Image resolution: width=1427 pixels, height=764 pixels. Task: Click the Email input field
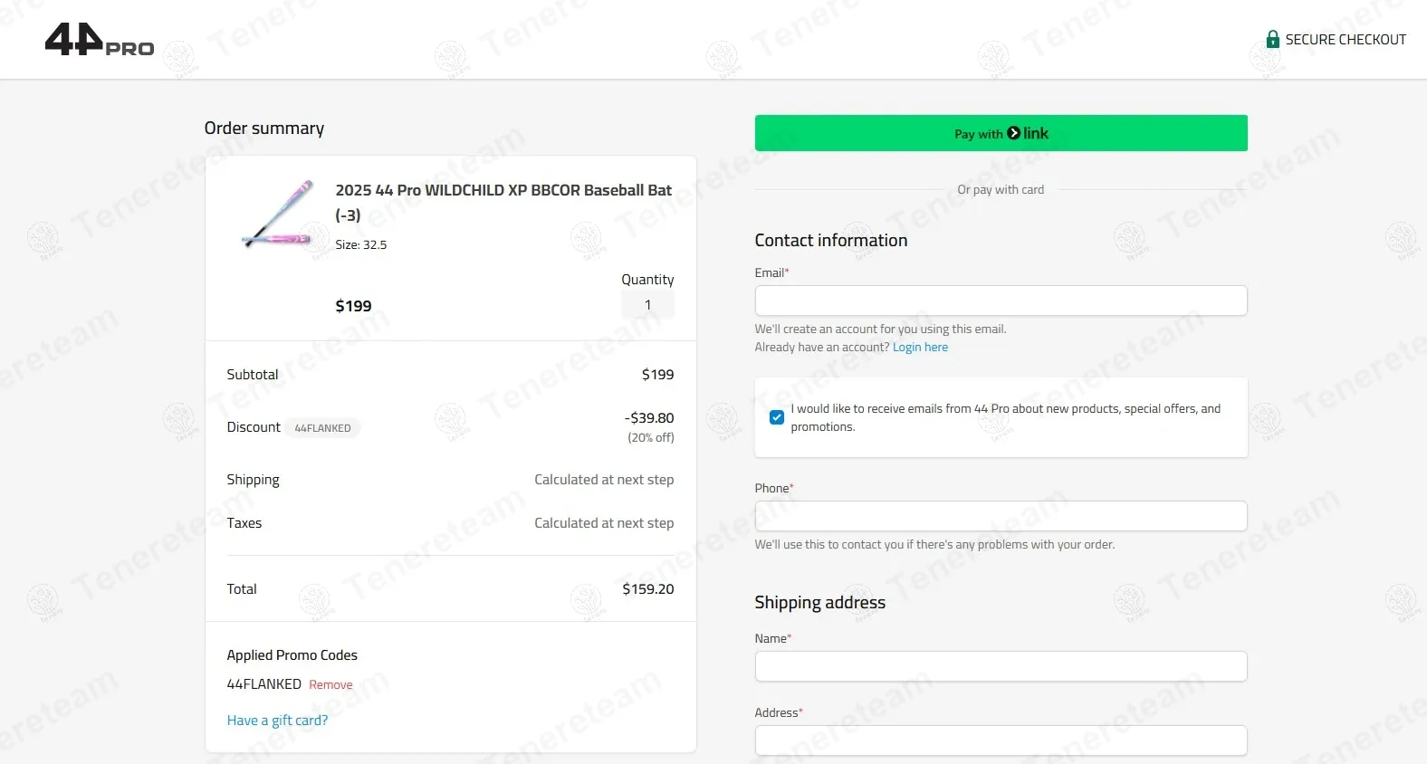(1001, 301)
